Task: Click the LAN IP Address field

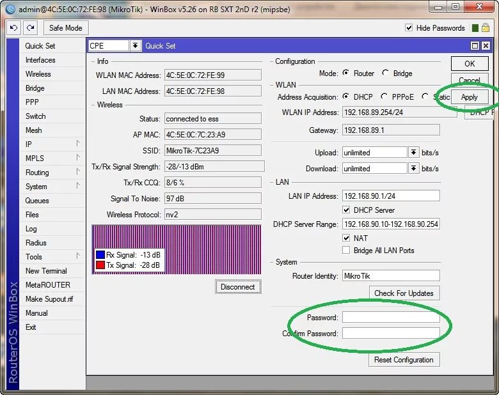Action: coord(391,196)
